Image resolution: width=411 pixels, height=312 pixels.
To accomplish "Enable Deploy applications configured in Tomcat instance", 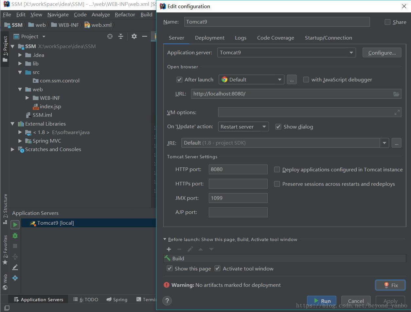I will click(277, 169).
